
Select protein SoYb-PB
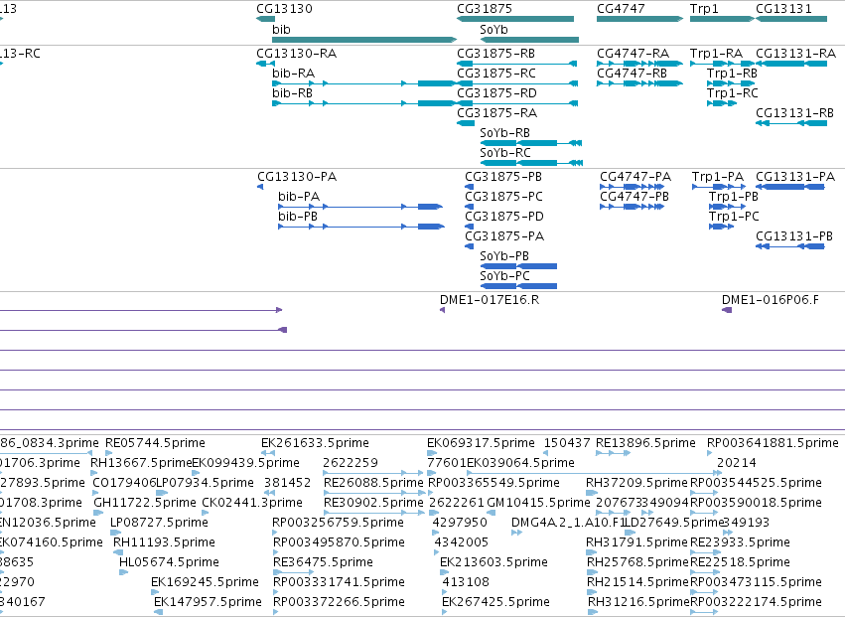pos(518,266)
